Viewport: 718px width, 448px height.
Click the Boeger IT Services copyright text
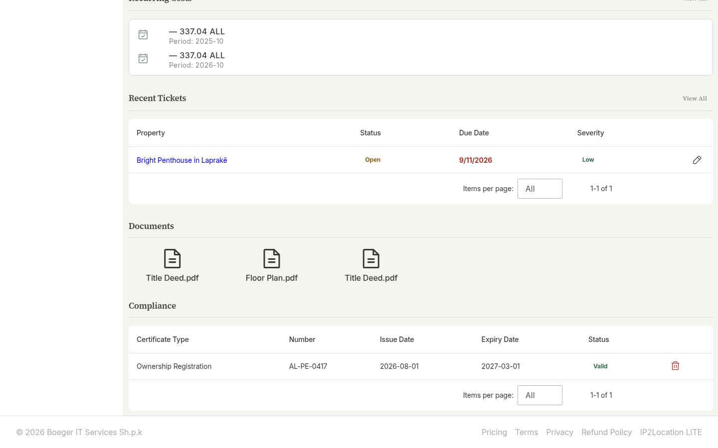click(79, 432)
